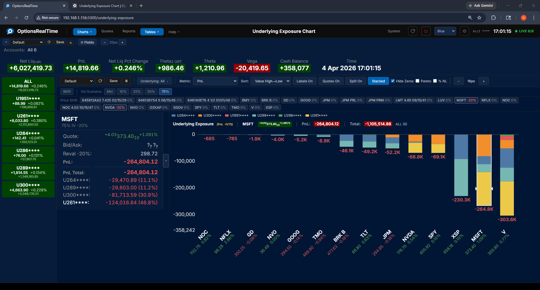Click the header refresh icon beside System
540x290 pixels.
pos(413,31)
